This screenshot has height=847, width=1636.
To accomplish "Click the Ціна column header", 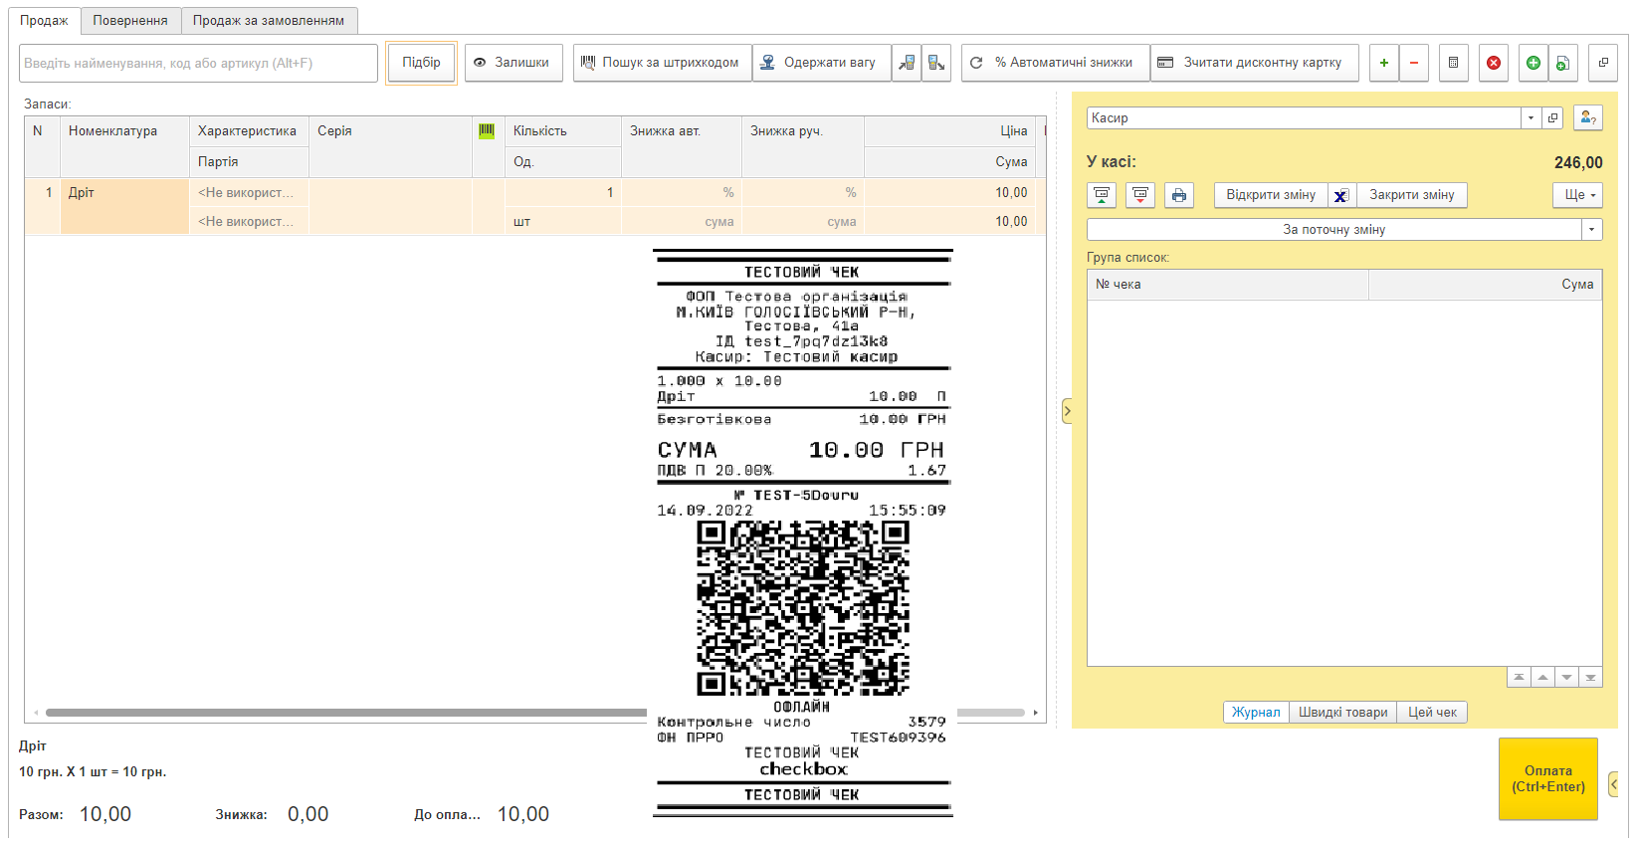I will coord(949,131).
